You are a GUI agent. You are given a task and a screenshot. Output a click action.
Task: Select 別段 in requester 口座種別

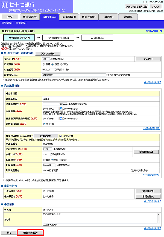pos(61,64)
